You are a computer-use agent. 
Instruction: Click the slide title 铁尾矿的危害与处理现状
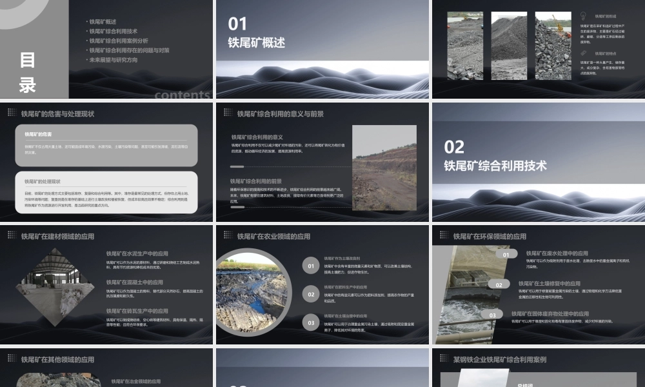click(x=57, y=114)
